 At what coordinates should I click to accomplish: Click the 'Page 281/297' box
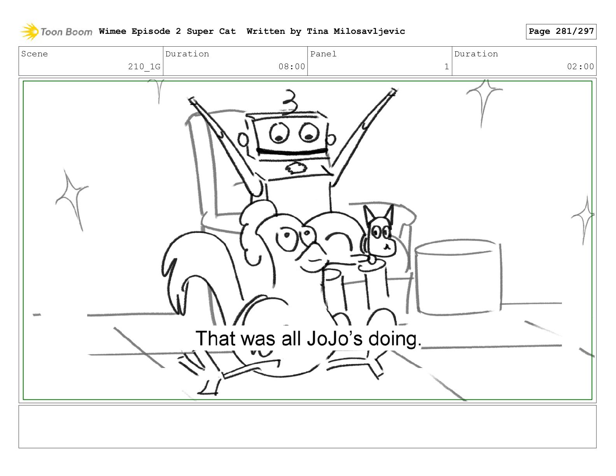tap(561, 31)
